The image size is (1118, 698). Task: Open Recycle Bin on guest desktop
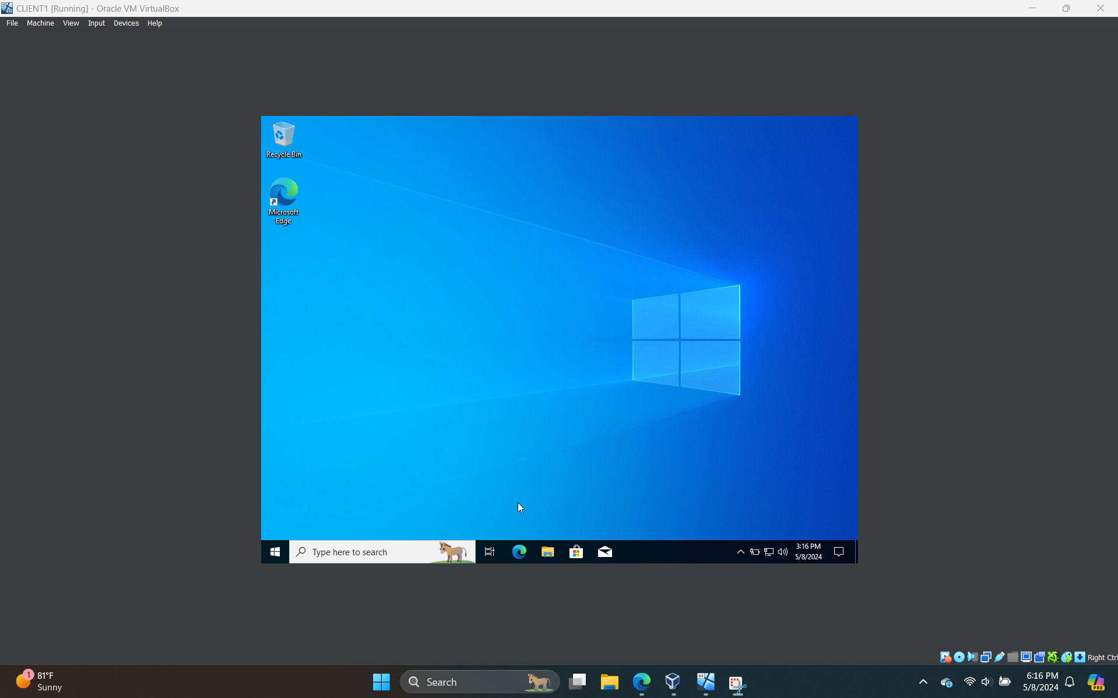coord(283,139)
